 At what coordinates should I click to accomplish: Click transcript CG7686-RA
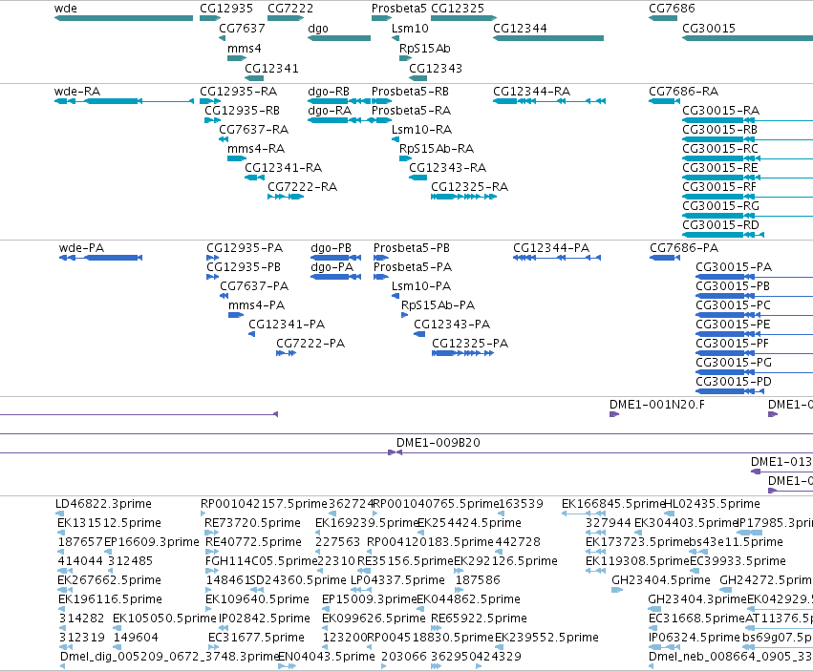pyautogui.click(x=664, y=101)
